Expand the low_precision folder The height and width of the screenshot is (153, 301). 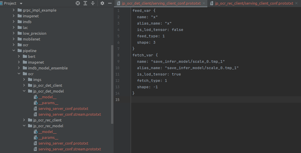(14, 33)
